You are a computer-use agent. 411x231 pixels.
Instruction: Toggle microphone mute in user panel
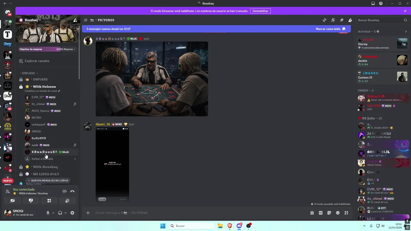pyautogui.click(x=48, y=213)
